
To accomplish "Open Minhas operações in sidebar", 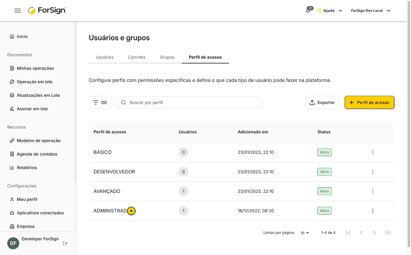I will [32, 68].
